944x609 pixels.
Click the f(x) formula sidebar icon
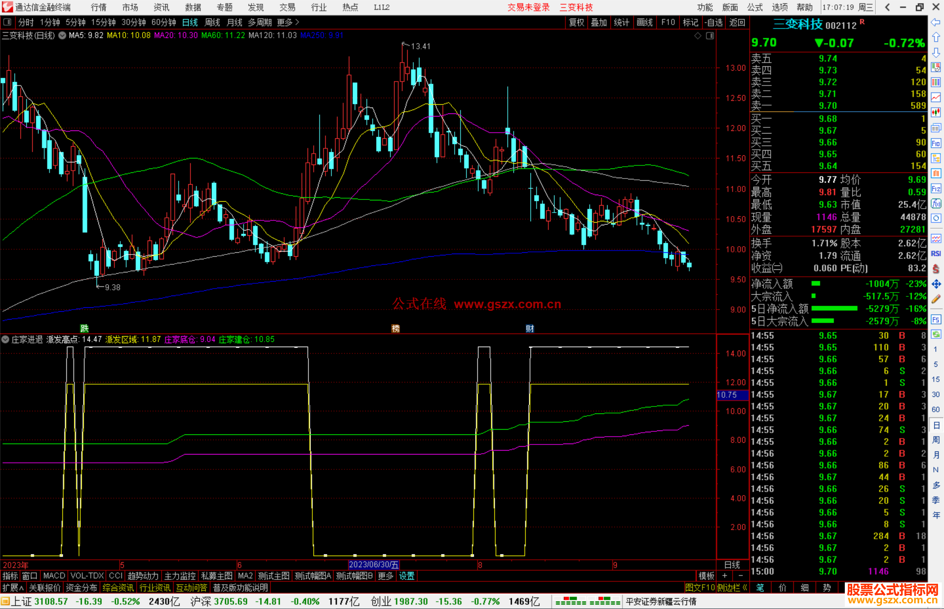coord(936,203)
